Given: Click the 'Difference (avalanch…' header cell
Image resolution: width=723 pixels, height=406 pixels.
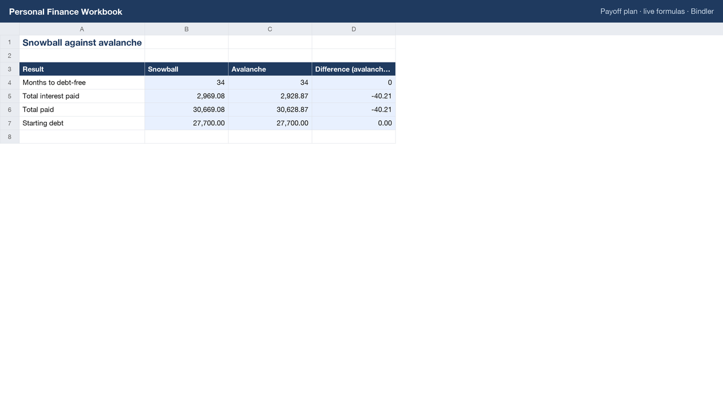Looking at the screenshot, I should pos(354,69).
